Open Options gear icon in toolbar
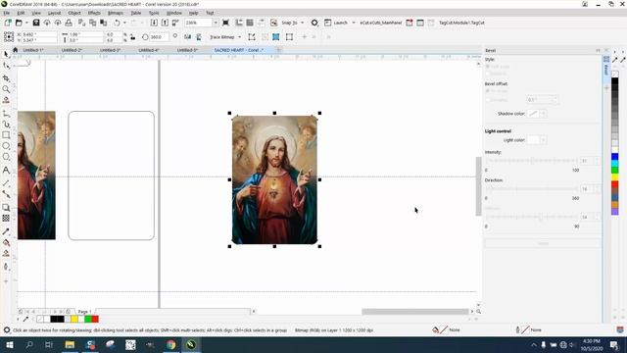627x353 pixels. click(x=314, y=23)
